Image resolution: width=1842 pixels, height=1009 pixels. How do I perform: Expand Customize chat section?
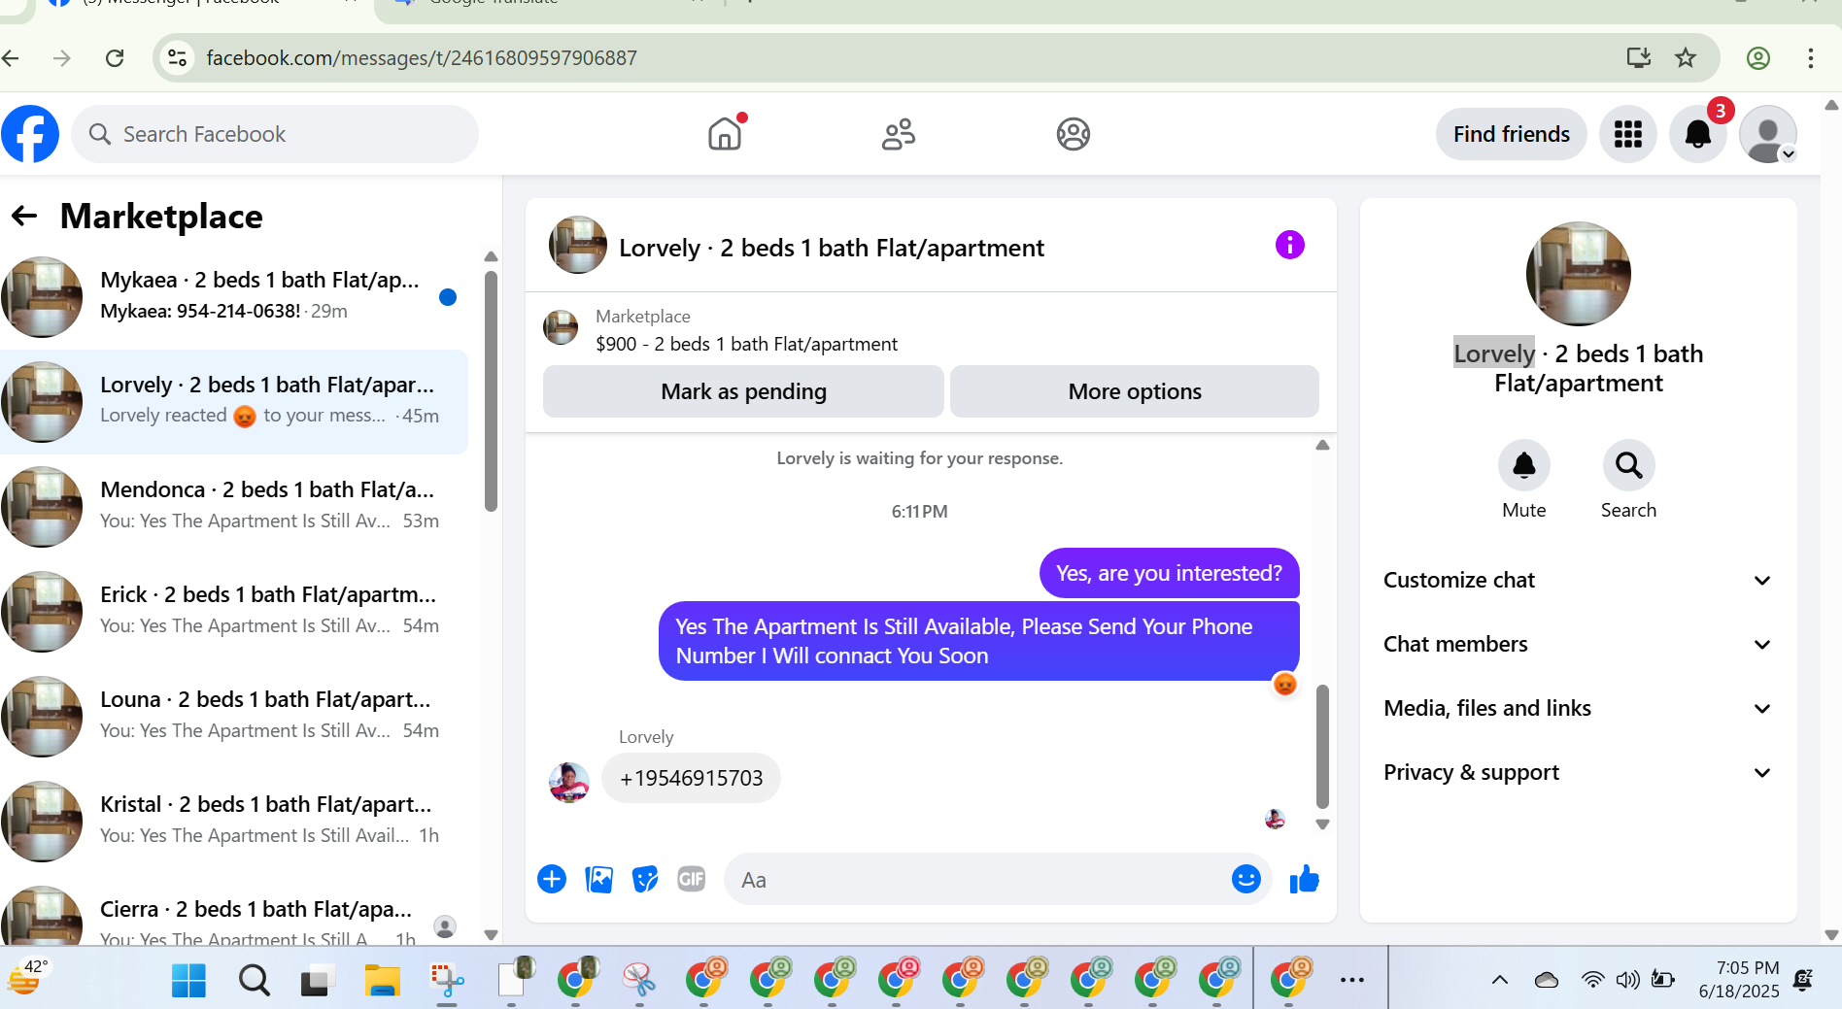point(1578,580)
